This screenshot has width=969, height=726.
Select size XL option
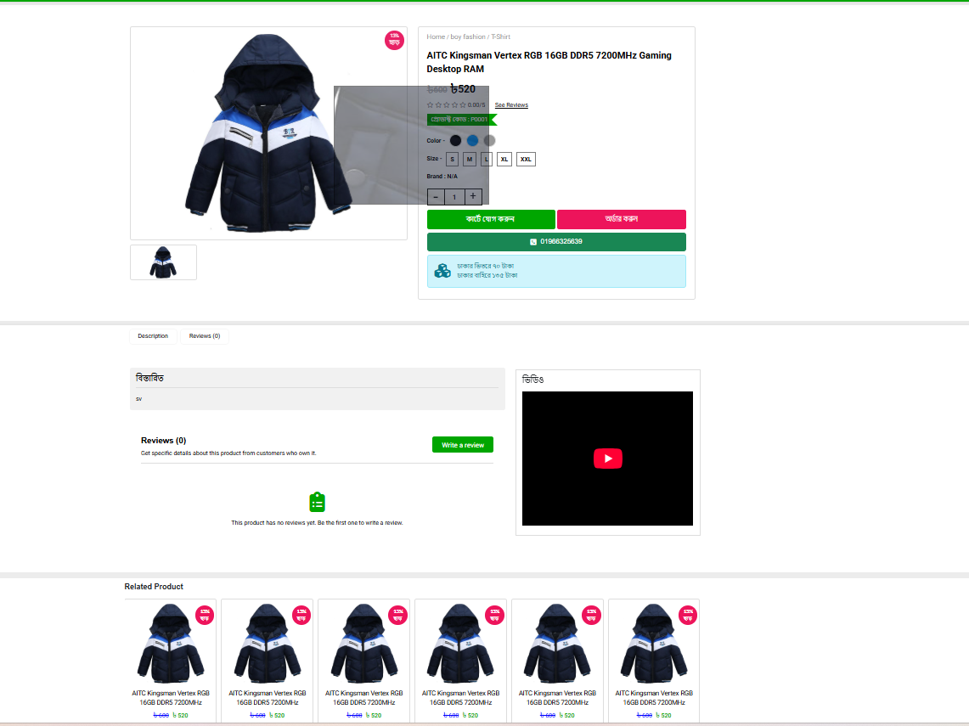504,160
